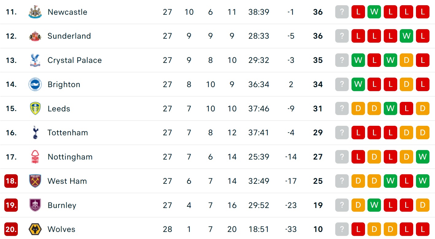Image resolution: width=435 pixels, height=239 pixels.
Task: Click the Nottingham Forest crest icon
Action: pos(35,157)
